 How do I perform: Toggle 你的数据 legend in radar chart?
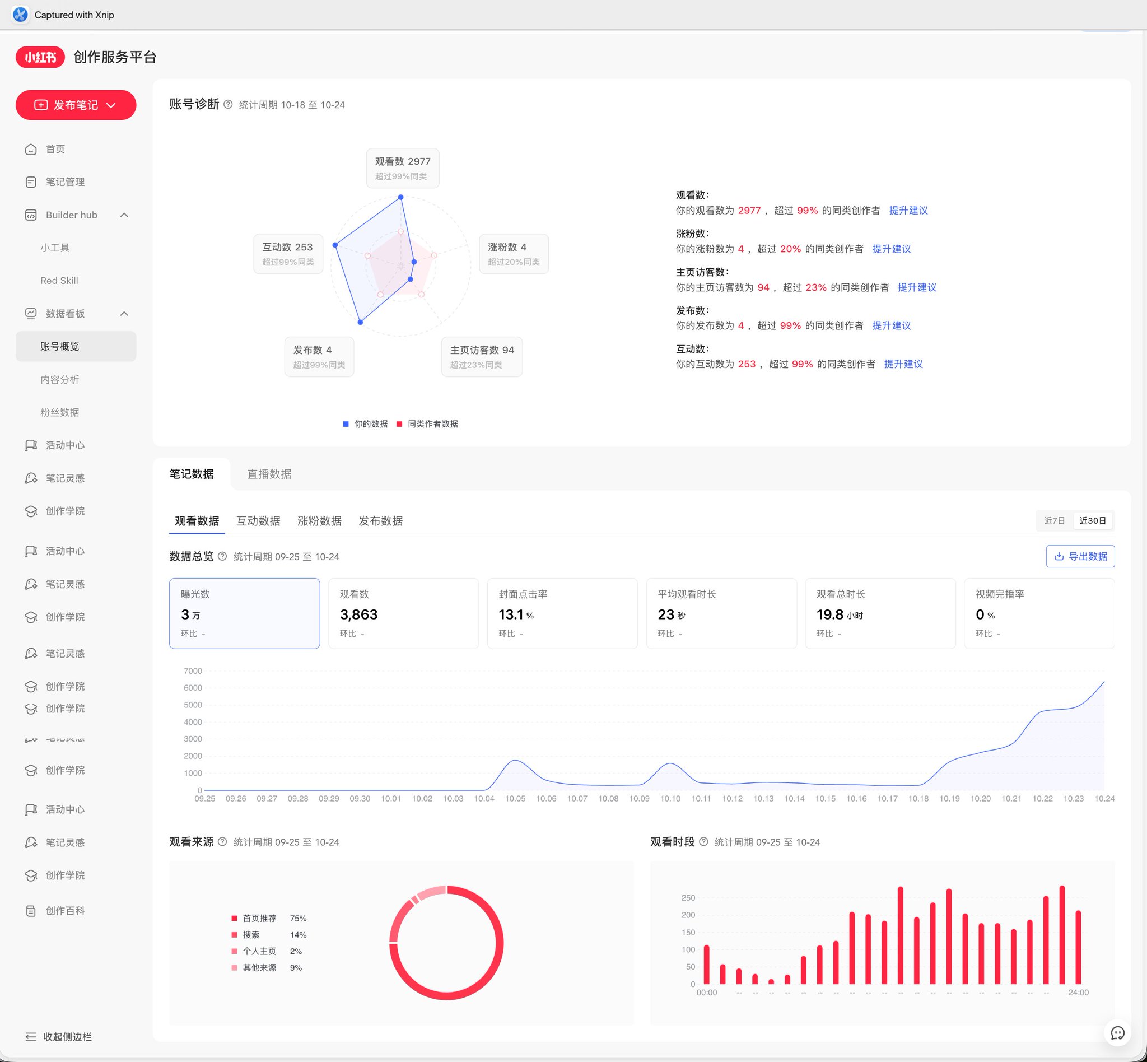coord(366,424)
